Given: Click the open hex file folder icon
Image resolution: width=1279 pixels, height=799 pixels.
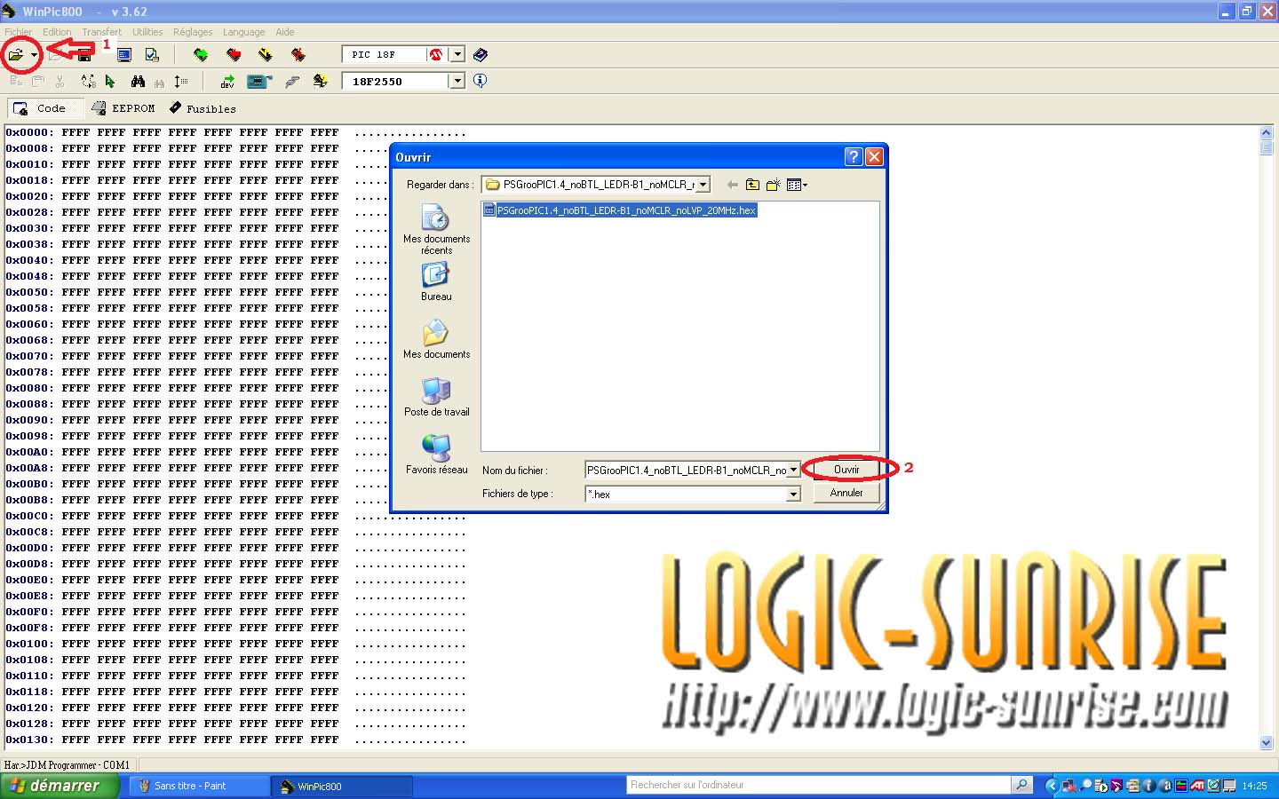Looking at the screenshot, I should tap(15, 55).
